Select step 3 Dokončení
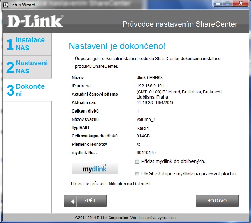251x223 pixels. pos(27,90)
